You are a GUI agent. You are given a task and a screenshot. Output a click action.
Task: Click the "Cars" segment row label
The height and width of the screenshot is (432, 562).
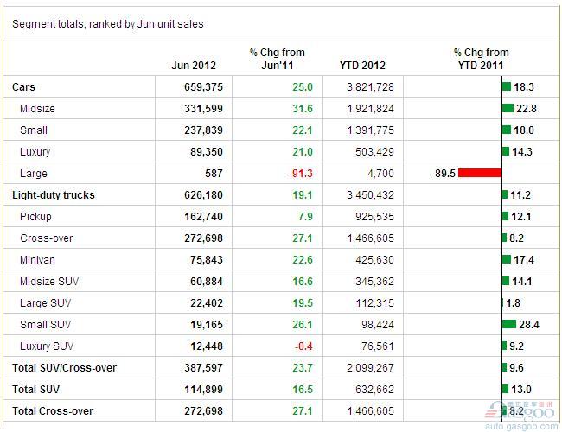coord(24,87)
